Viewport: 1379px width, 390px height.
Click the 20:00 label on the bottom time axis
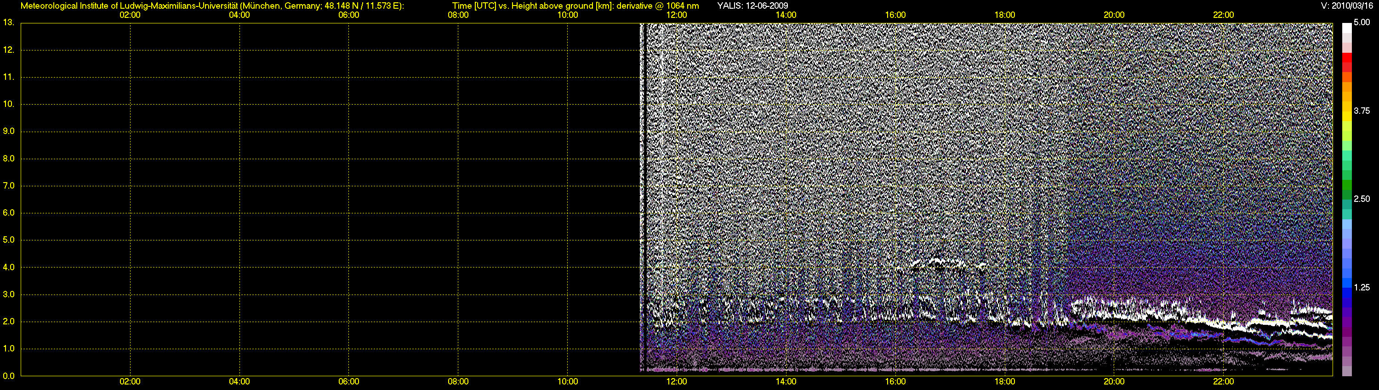click(x=1114, y=381)
